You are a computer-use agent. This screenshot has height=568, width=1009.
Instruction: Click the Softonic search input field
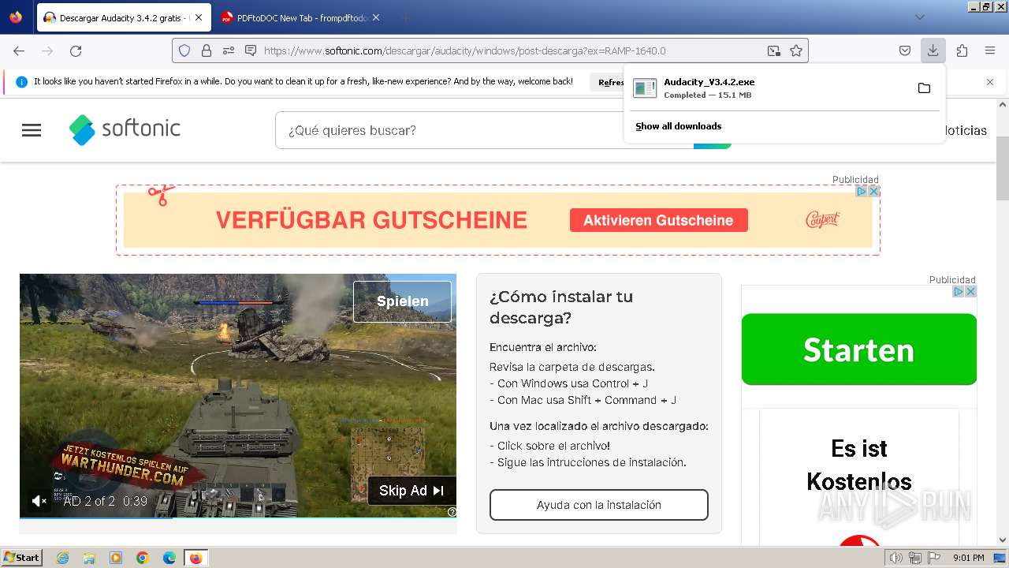(x=484, y=130)
